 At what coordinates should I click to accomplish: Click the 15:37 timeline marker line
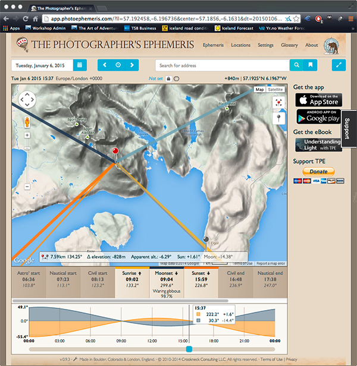coord(189,324)
